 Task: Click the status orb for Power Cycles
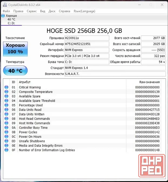click(x=6, y=132)
